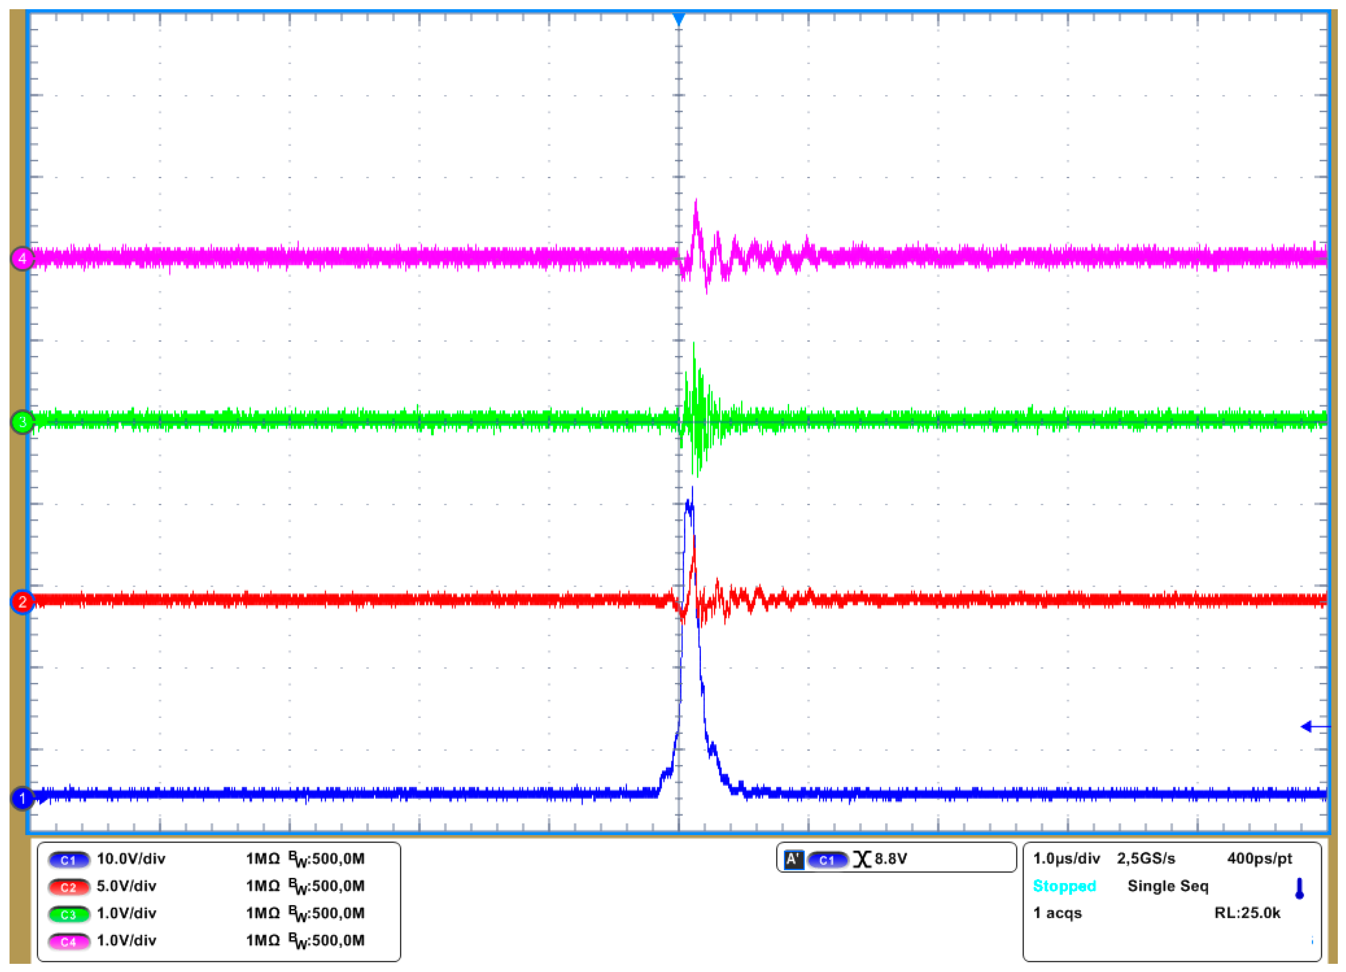This screenshot has width=1346, height=972.
Task: Click the trigger slope edge icon
Action: pyautogui.click(x=862, y=859)
